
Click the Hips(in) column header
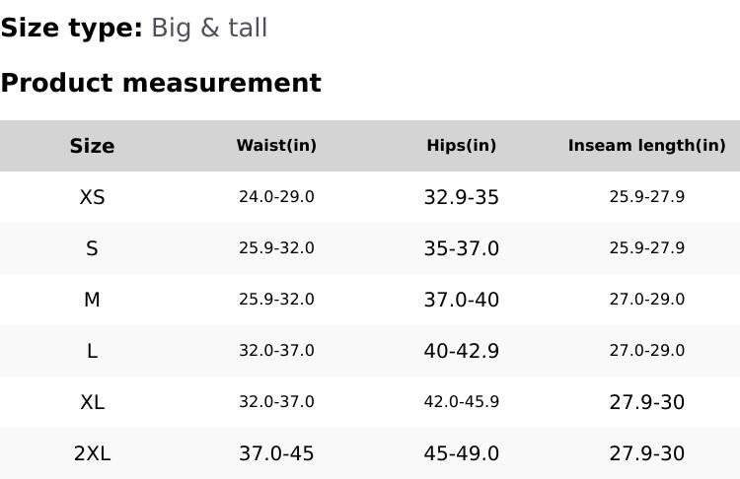click(x=462, y=146)
